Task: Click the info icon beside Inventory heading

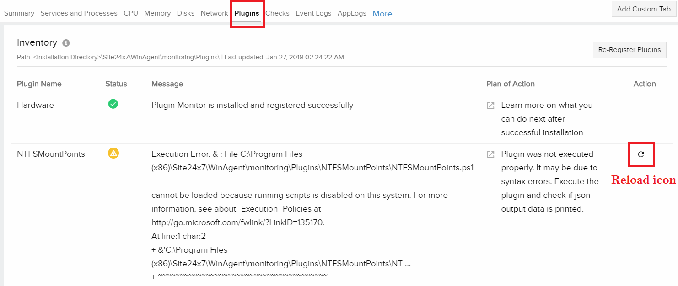Action: tap(66, 42)
